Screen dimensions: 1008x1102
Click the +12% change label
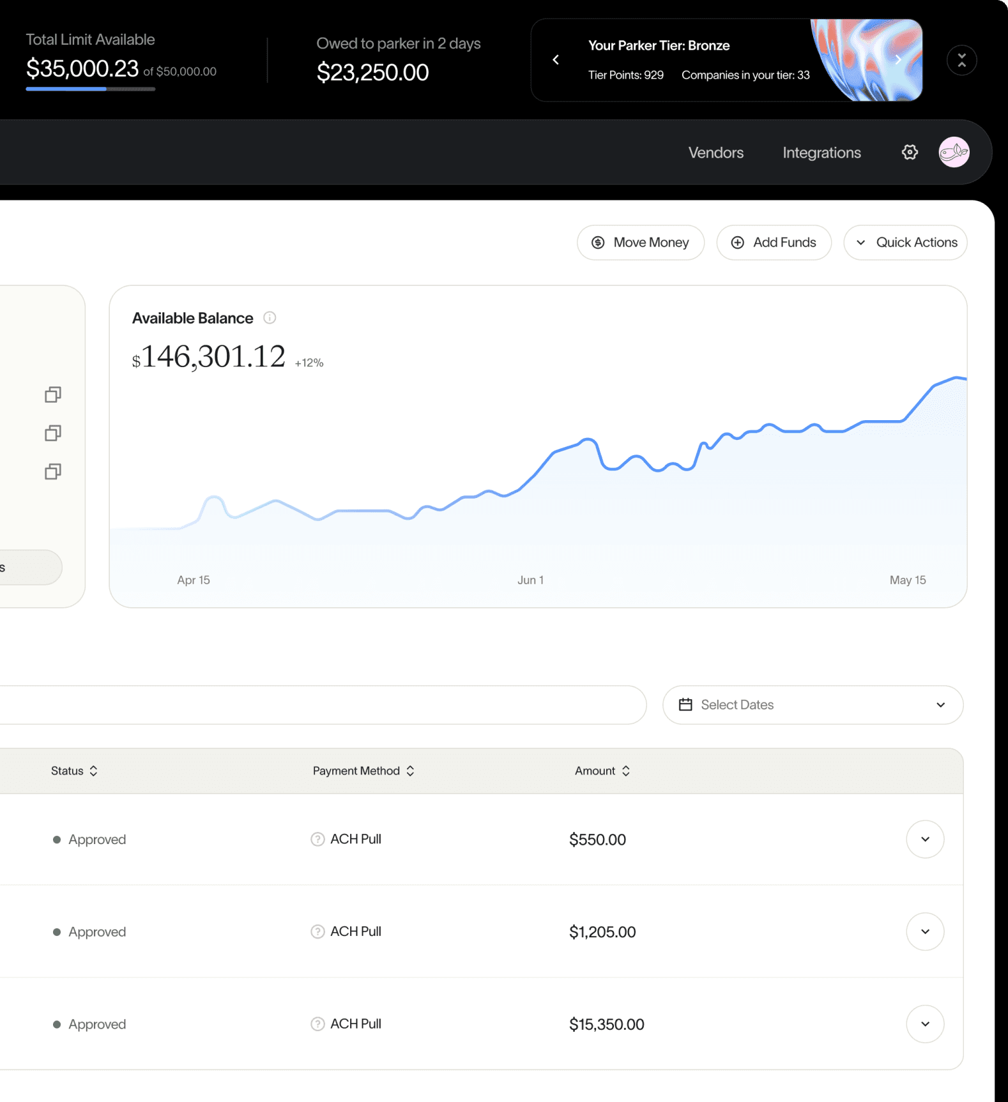click(309, 363)
